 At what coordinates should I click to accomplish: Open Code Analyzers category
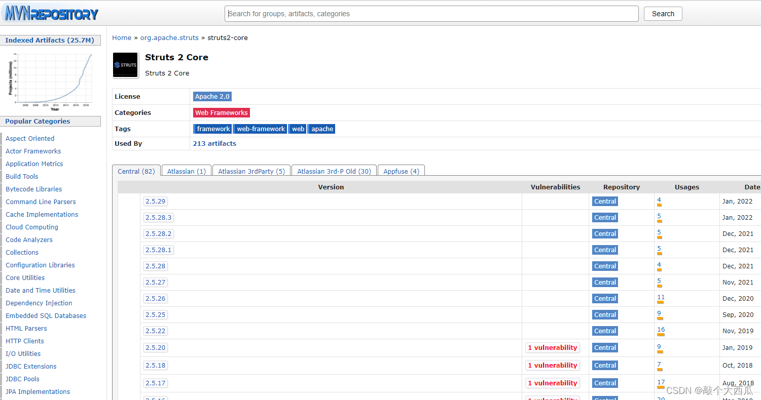pyautogui.click(x=29, y=239)
